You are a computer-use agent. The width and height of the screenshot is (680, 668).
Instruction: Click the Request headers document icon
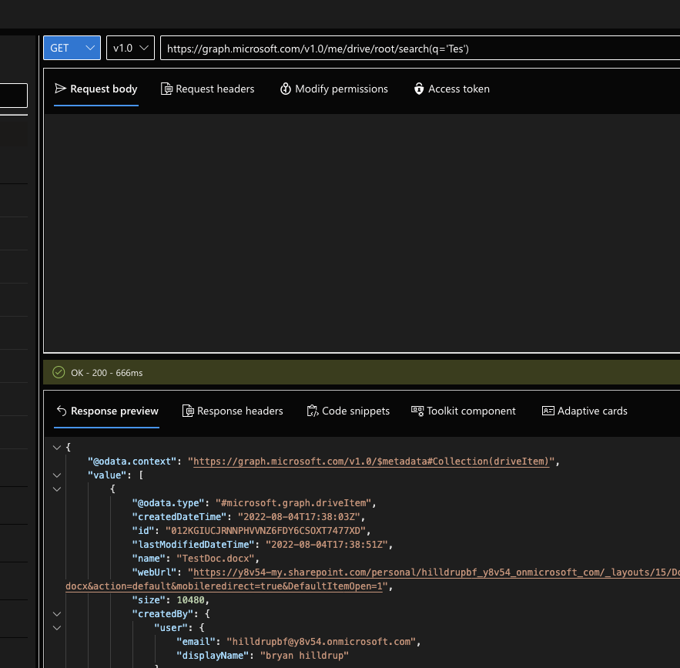pos(166,89)
